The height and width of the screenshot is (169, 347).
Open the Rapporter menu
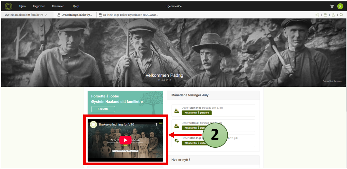click(x=39, y=6)
